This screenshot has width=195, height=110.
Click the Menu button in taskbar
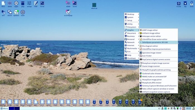tap(4, 108)
